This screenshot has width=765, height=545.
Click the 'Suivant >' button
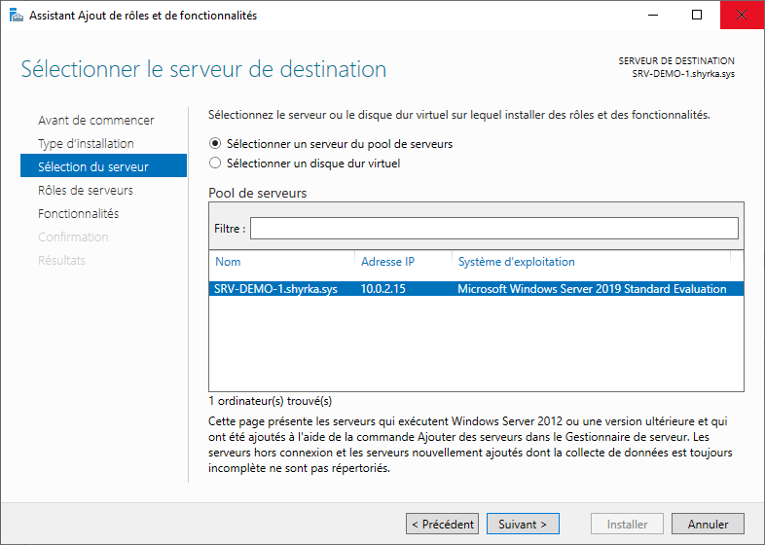tap(523, 524)
